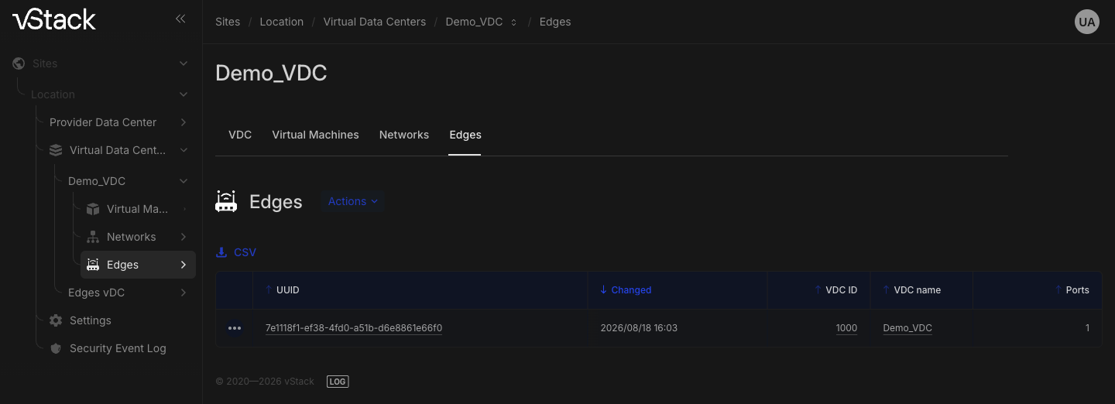Select Networks in the sidebar tree
This screenshot has height=404, width=1115.
(x=132, y=237)
